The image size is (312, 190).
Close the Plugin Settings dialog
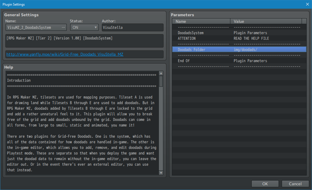tap(308, 4)
